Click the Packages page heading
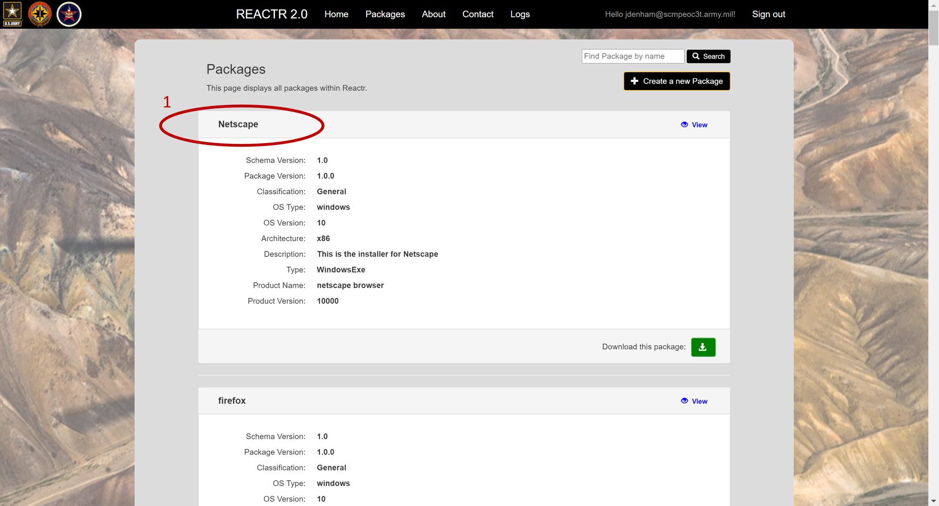This screenshot has height=506, width=939. (x=236, y=69)
